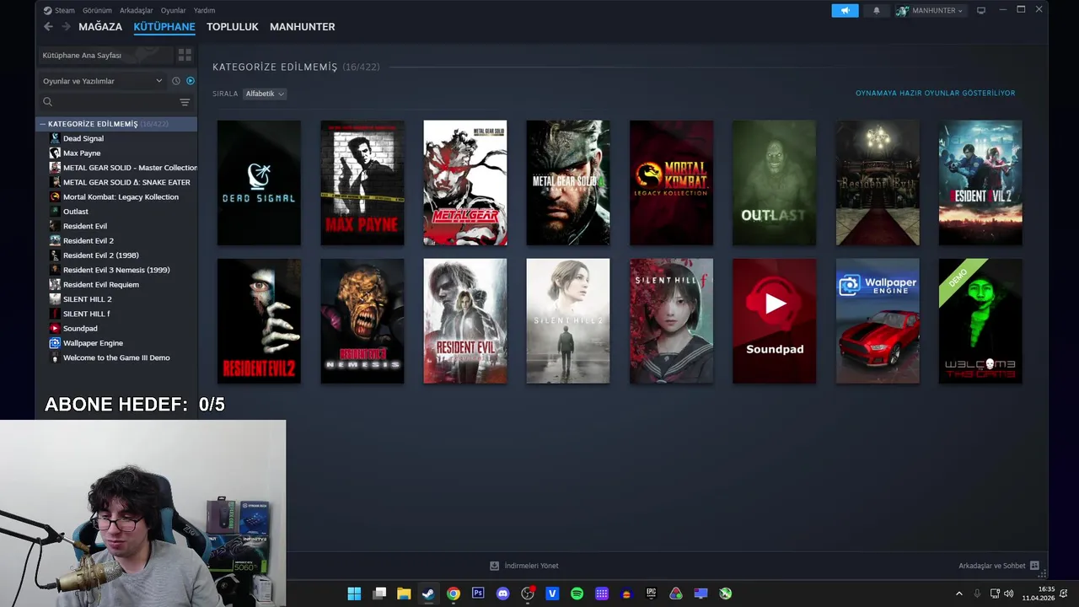The image size is (1079, 607).
Task: Click the downloads manager icon
Action: click(x=495, y=566)
